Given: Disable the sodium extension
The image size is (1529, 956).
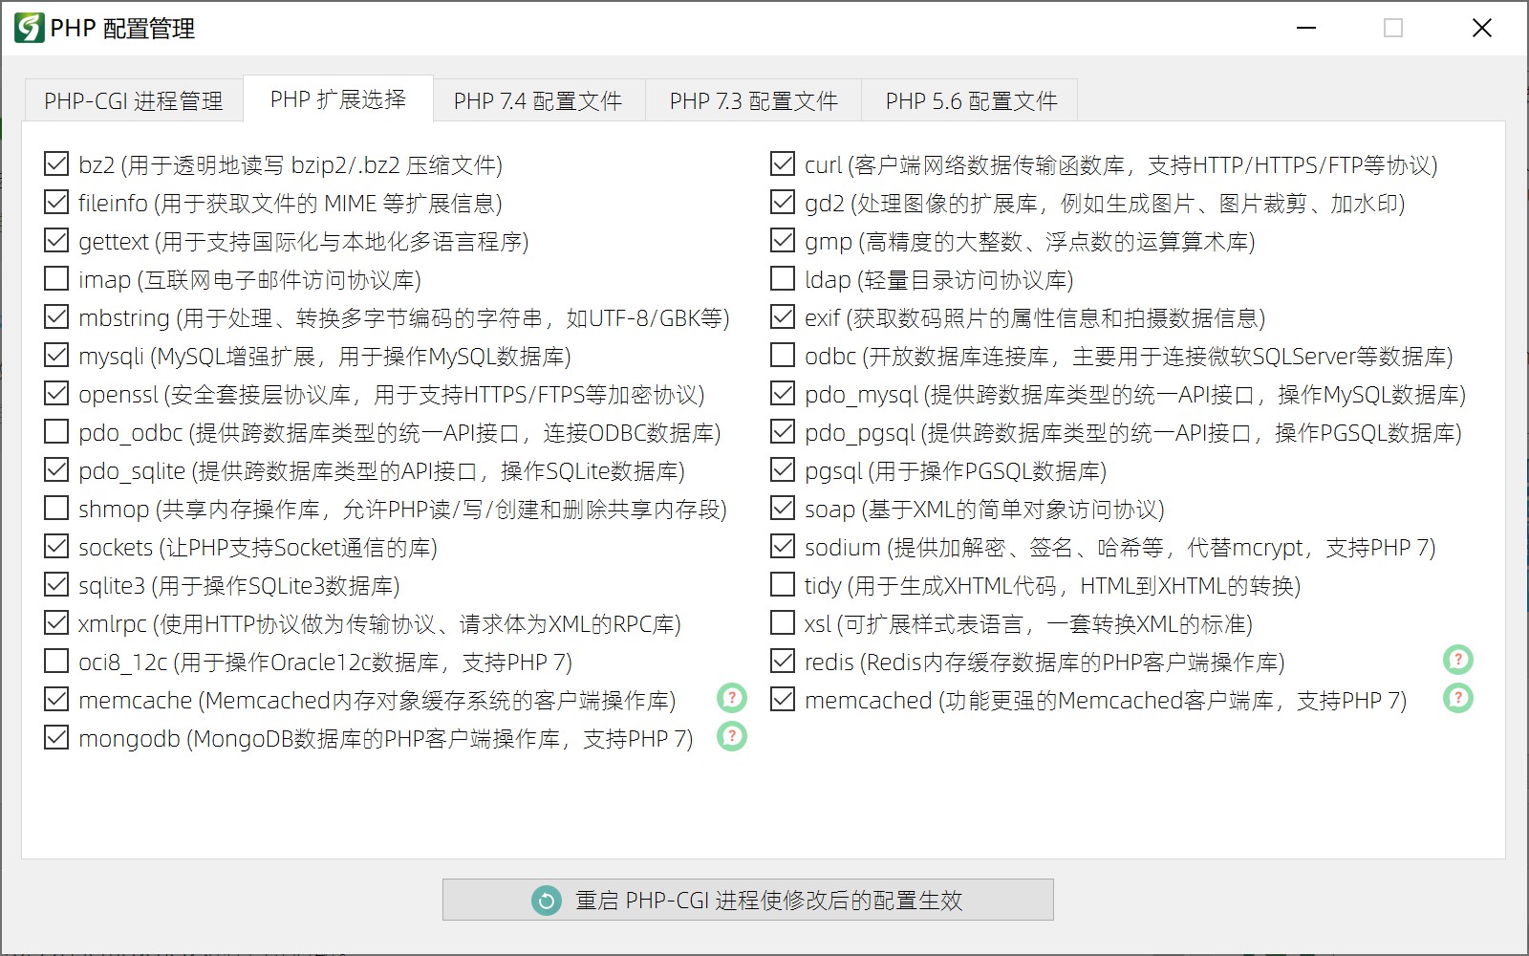Looking at the screenshot, I should click(783, 547).
